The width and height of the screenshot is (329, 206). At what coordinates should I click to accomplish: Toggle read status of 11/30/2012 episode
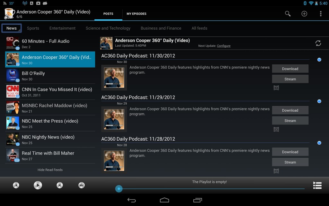(319, 60)
